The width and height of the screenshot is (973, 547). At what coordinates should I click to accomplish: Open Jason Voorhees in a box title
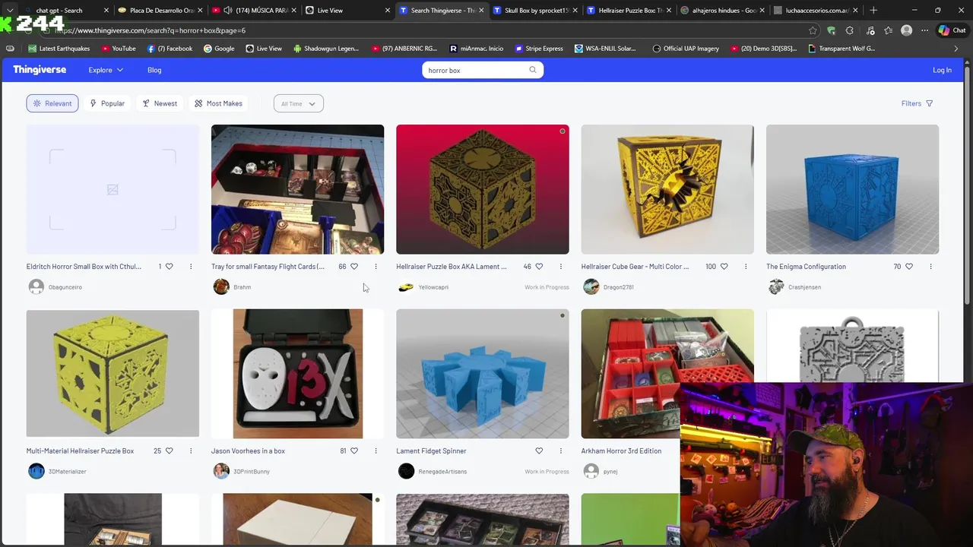(x=248, y=451)
